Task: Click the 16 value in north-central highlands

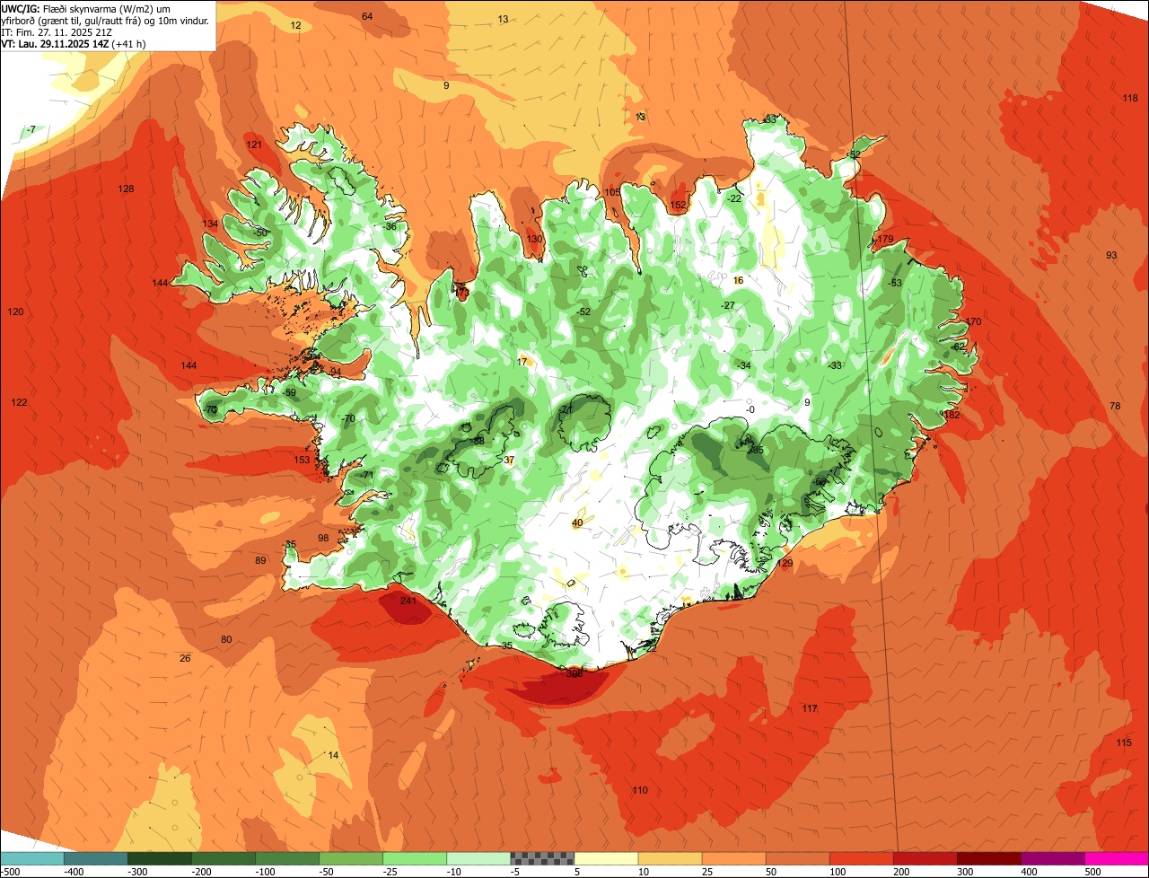Action: click(x=739, y=281)
